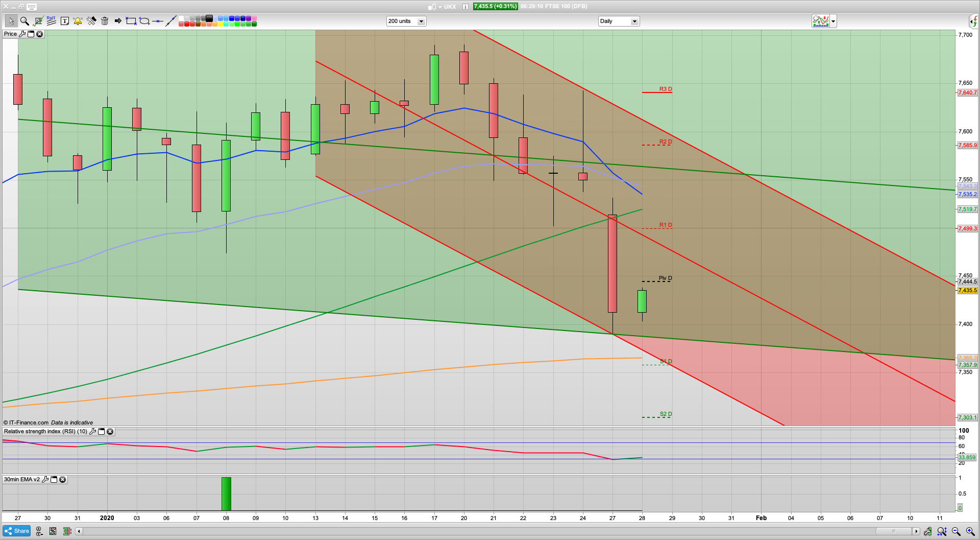
Task: Click the 2020 year label on time axis
Action: [x=107, y=518]
